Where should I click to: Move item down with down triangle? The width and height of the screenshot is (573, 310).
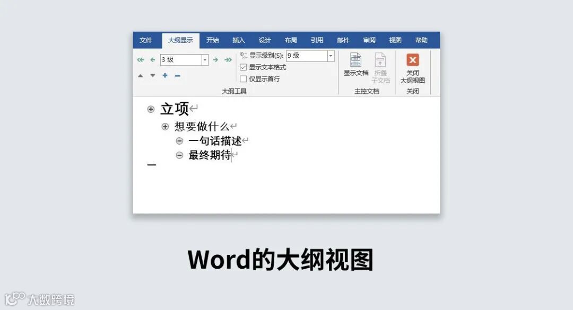point(153,76)
